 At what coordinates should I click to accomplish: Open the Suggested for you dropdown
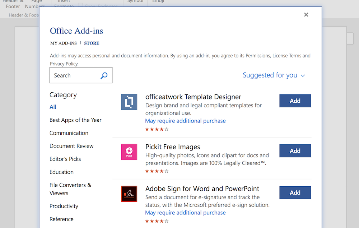[274, 75]
